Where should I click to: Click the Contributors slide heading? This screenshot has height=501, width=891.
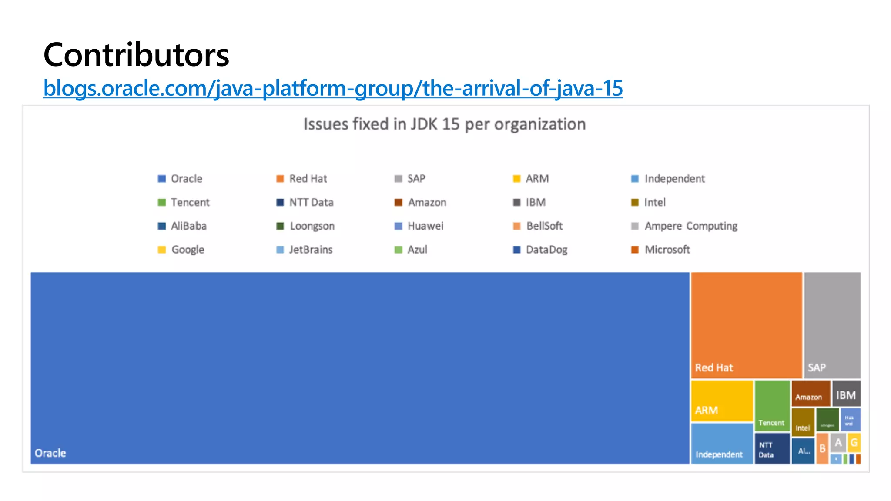tap(136, 55)
